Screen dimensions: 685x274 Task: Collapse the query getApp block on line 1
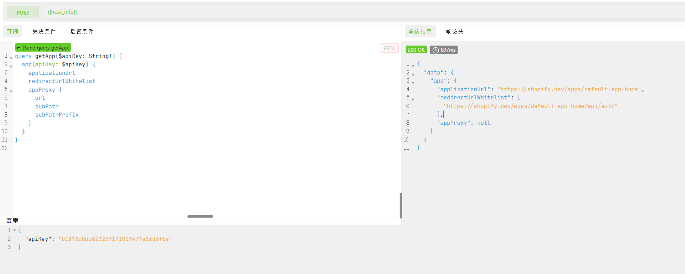pyautogui.click(x=11, y=57)
